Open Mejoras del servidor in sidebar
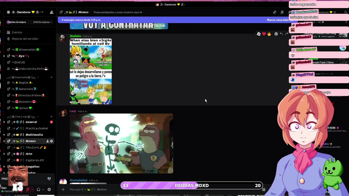This screenshot has width=349, height=196. (x=25, y=39)
